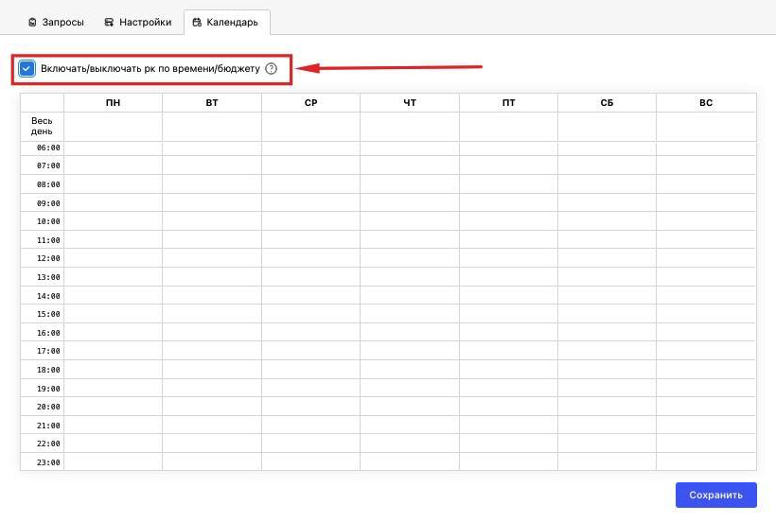Select the 21:00 slot on ВС
The image size is (776, 522).
(706, 426)
